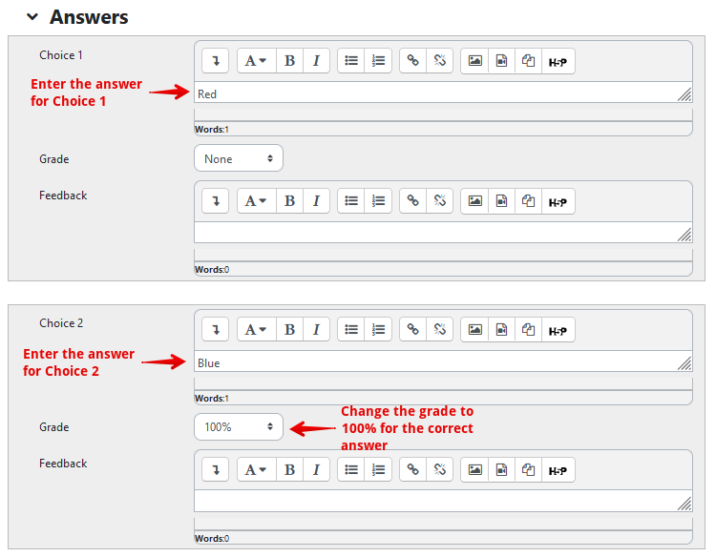Open Choice 1 Grade dropdown showing None
The image size is (716, 557).
(239, 158)
